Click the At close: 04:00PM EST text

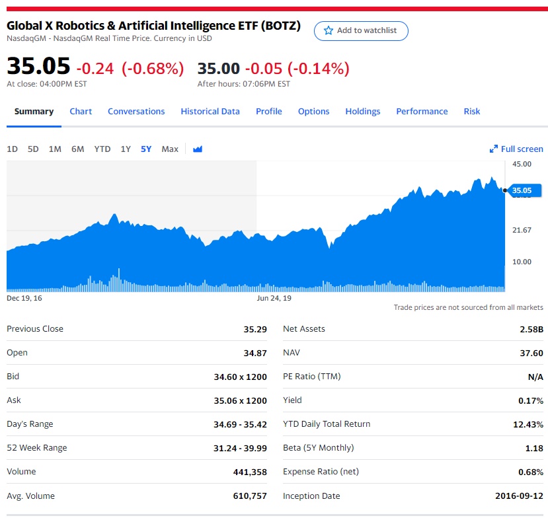[x=46, y=84]
